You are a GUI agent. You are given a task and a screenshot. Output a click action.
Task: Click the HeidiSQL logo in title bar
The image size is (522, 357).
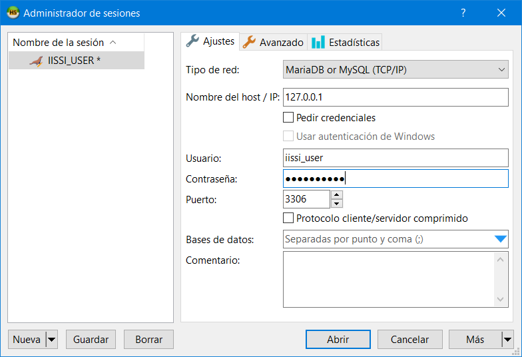(x=13, y=13)
